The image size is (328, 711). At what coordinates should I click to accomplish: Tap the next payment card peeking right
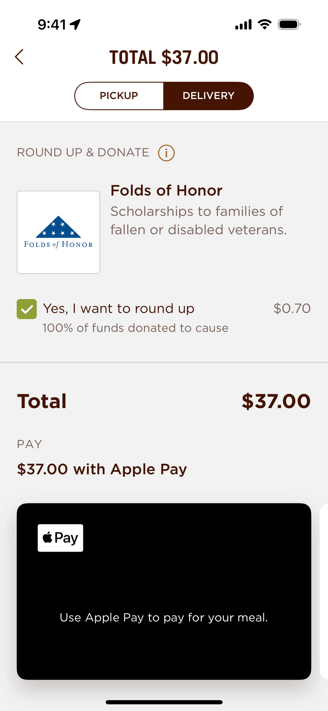pos(324,591)
